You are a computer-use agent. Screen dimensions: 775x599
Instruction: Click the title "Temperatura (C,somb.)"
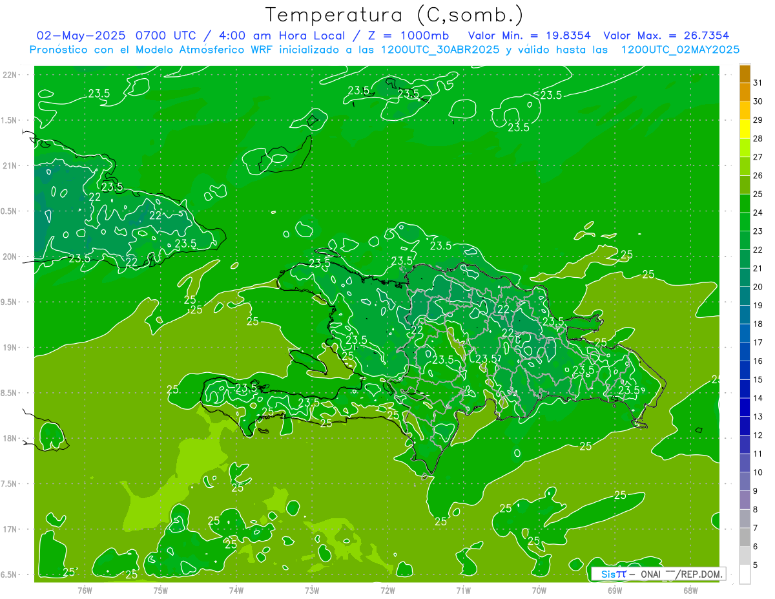394,15
